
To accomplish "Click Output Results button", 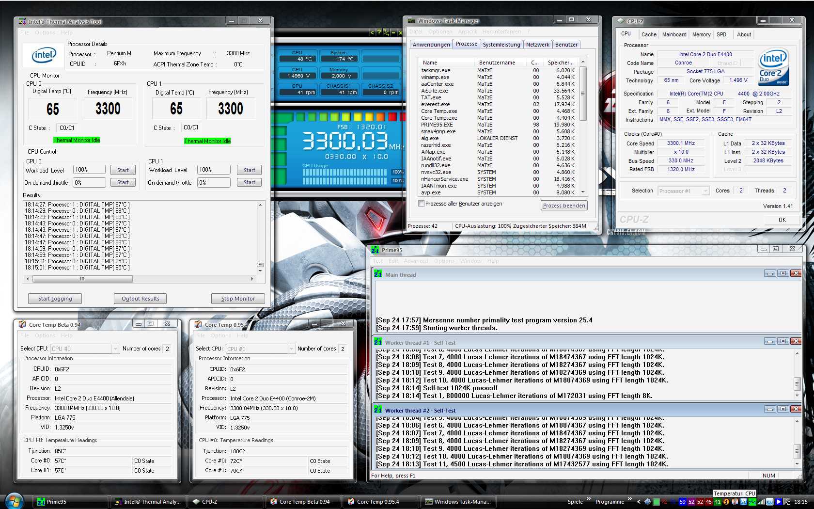I will click(141, 299).
